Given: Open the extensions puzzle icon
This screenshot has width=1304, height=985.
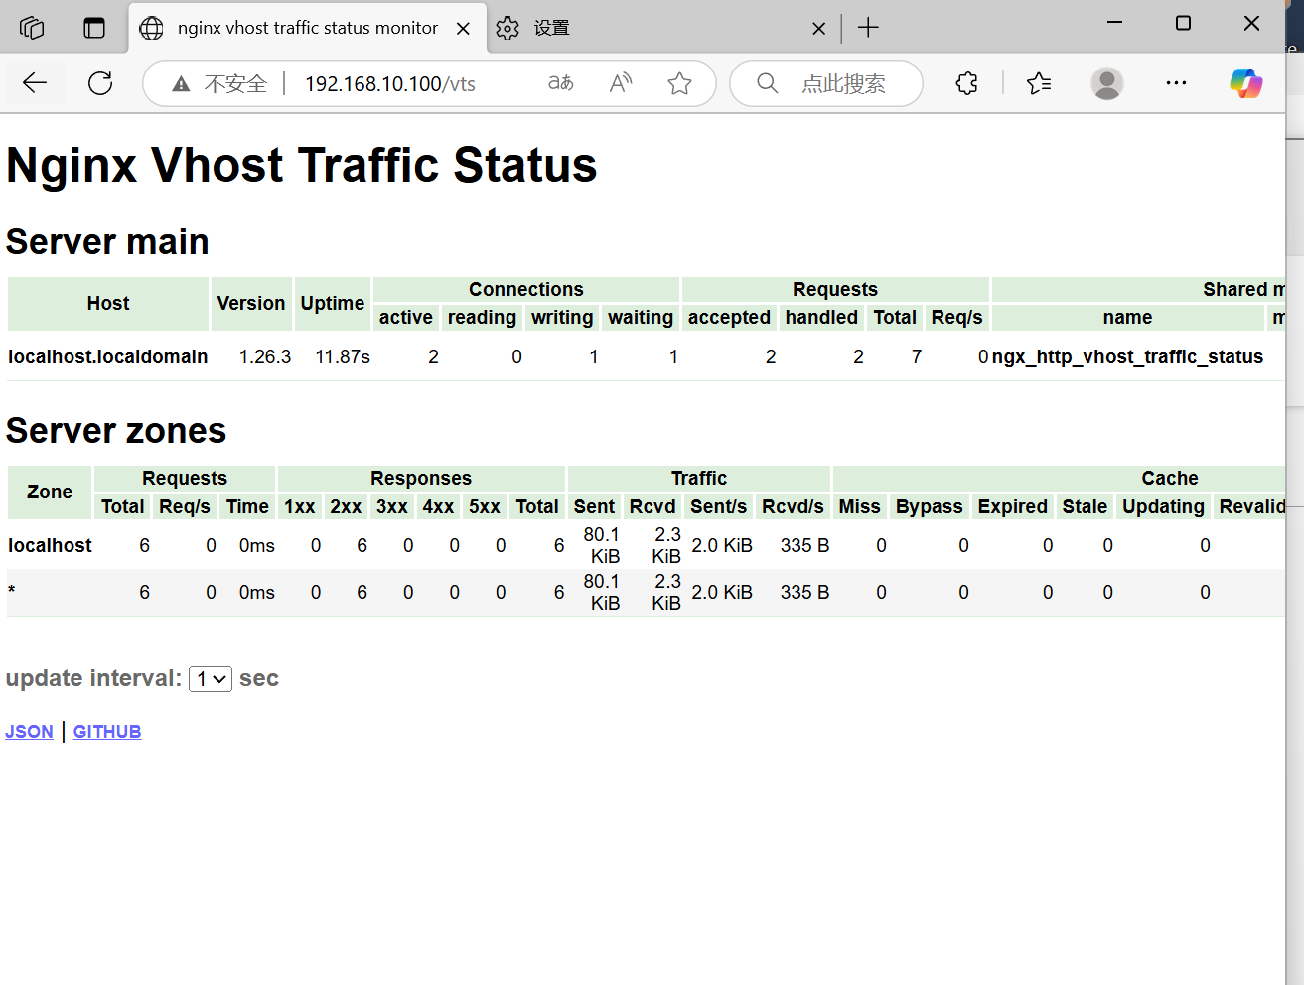Looking at the screenshot, I should [966, 83].
